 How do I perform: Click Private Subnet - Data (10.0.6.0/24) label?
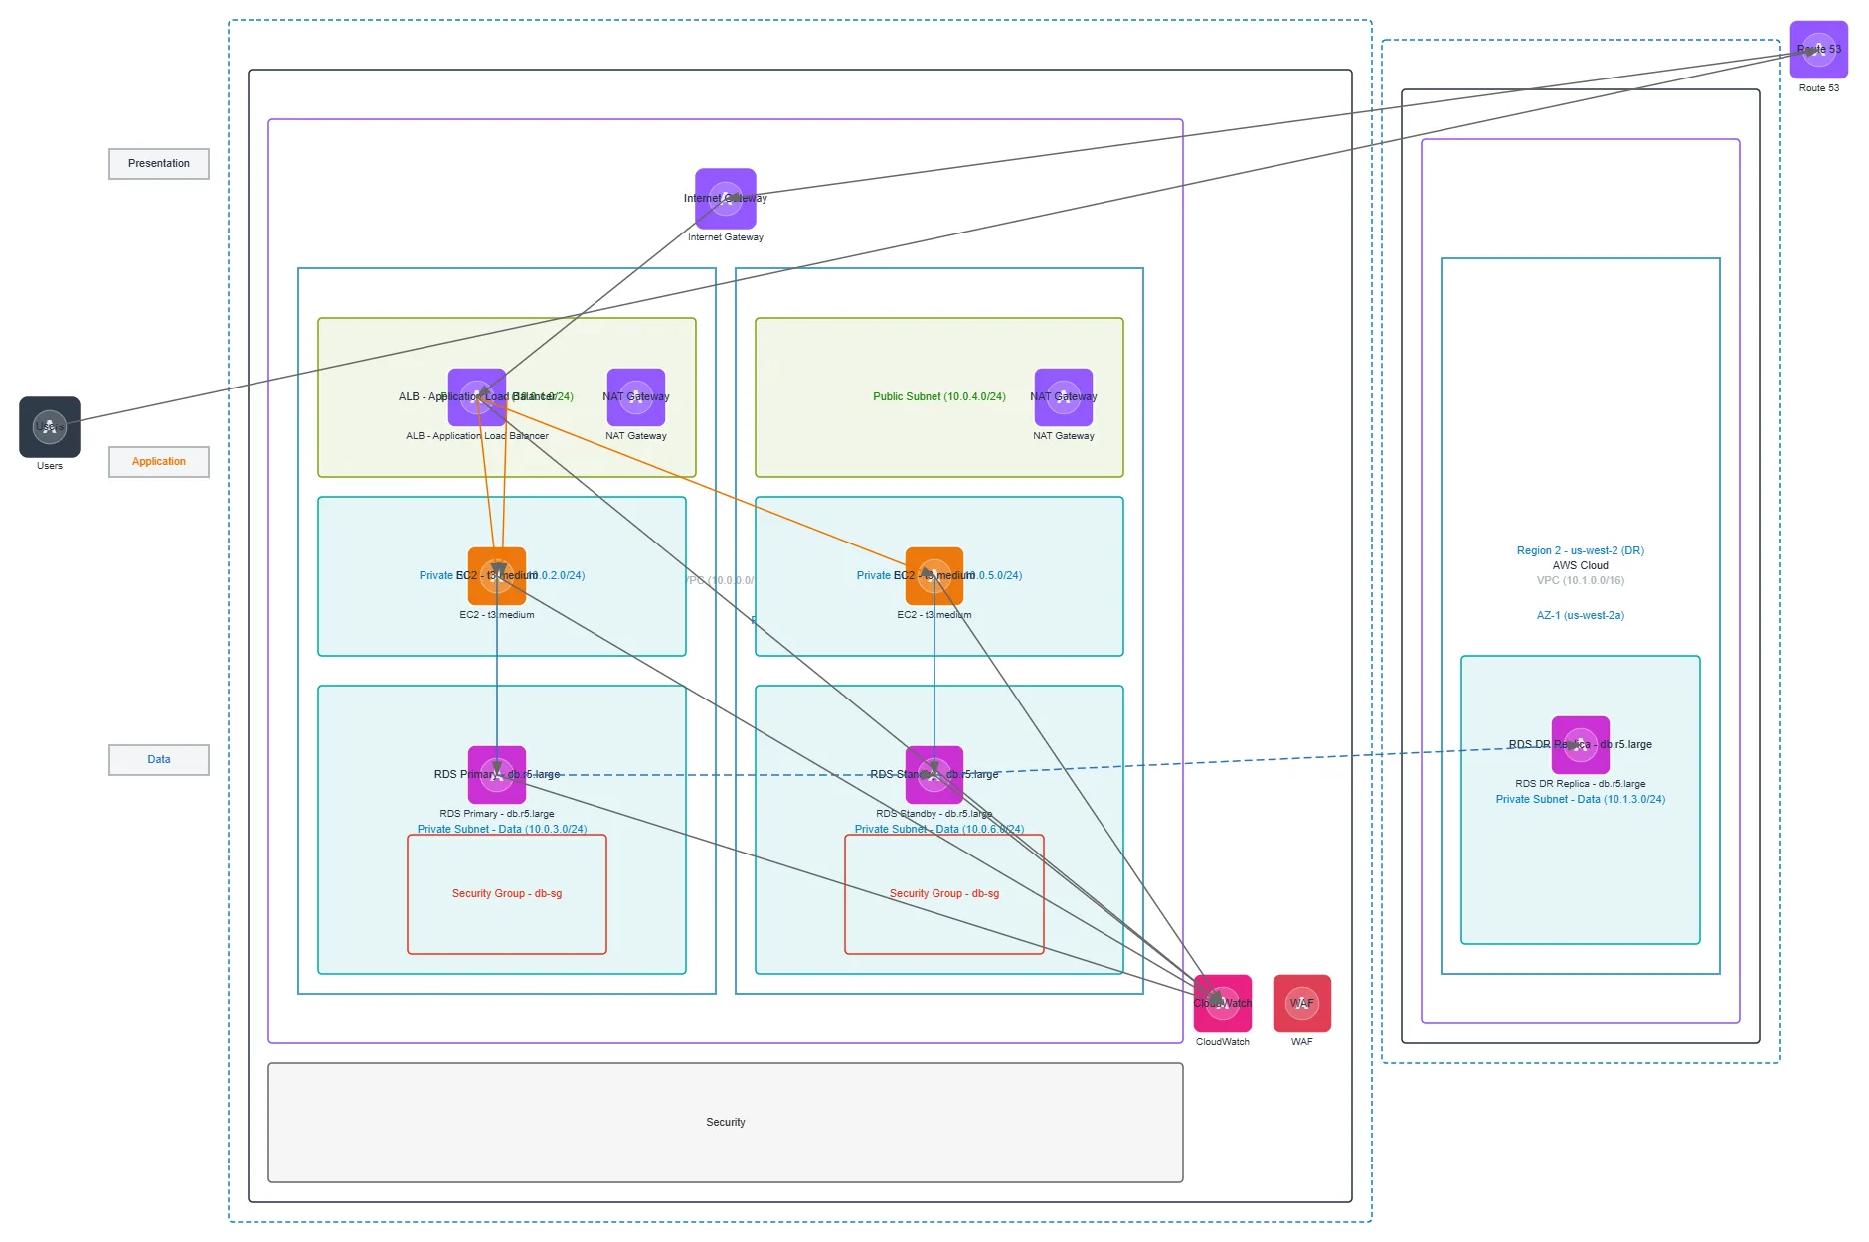(939, 829)
